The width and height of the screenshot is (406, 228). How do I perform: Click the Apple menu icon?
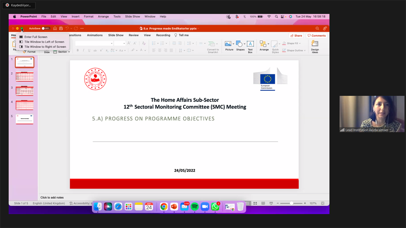[x=15, y=17]
